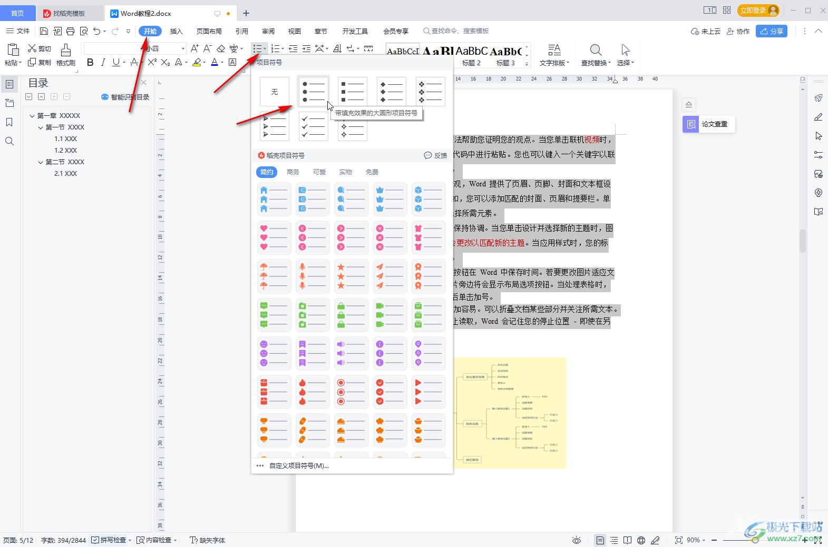Open the 插入 ribbon tab

click(x=176, y=31)
